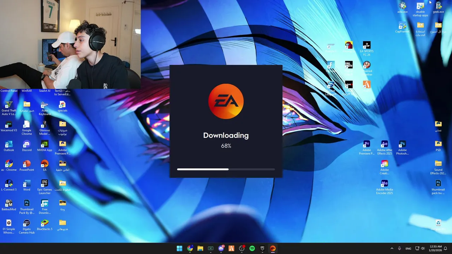
Task: Launch Outlook from the desktop
Action: (9, 146)
